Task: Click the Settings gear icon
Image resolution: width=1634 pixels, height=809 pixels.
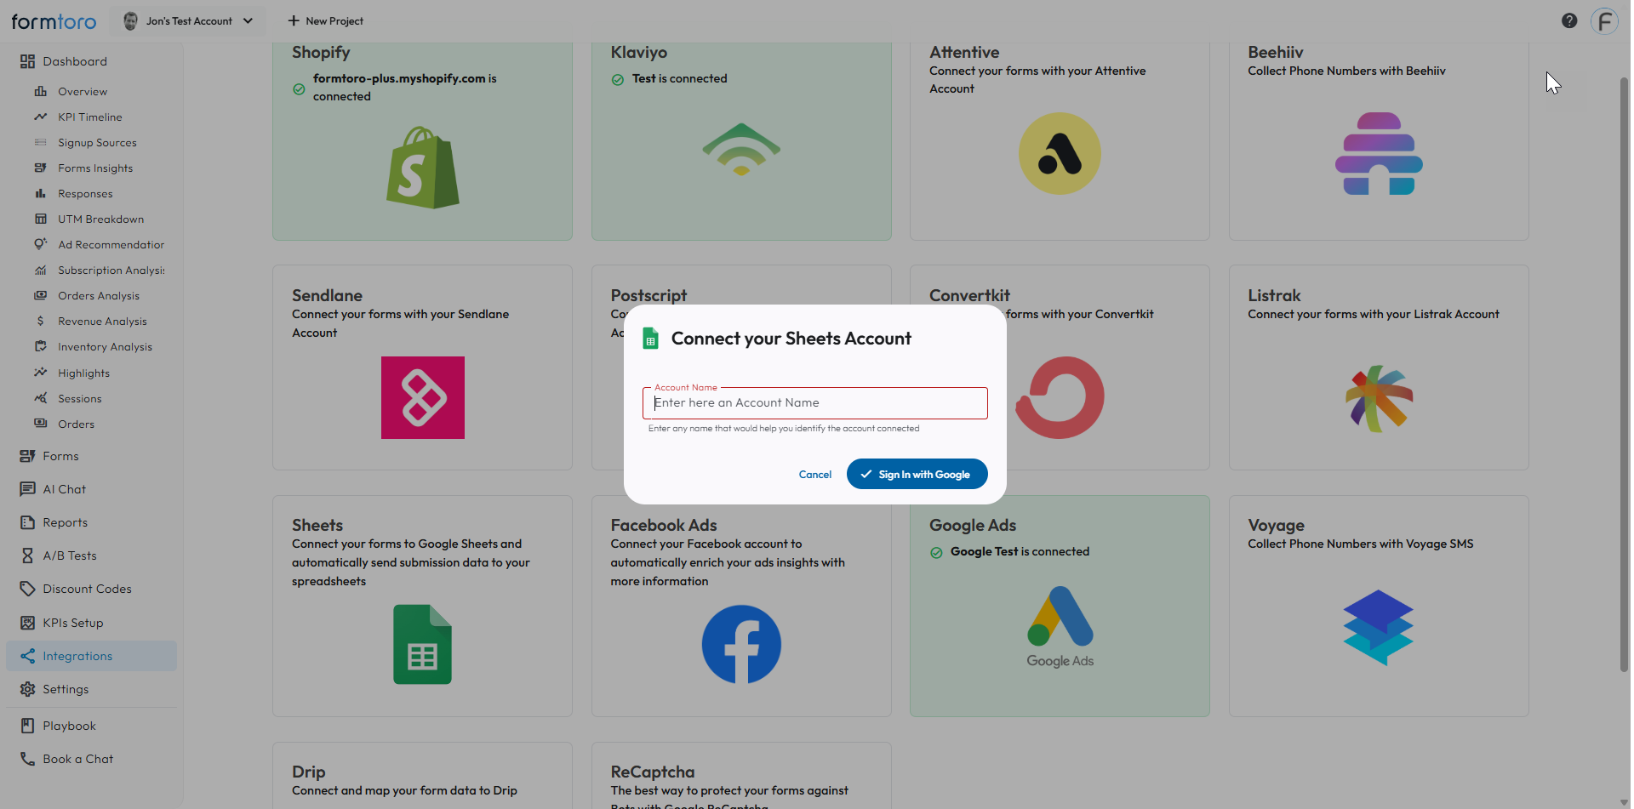Action: coord(27,689)
